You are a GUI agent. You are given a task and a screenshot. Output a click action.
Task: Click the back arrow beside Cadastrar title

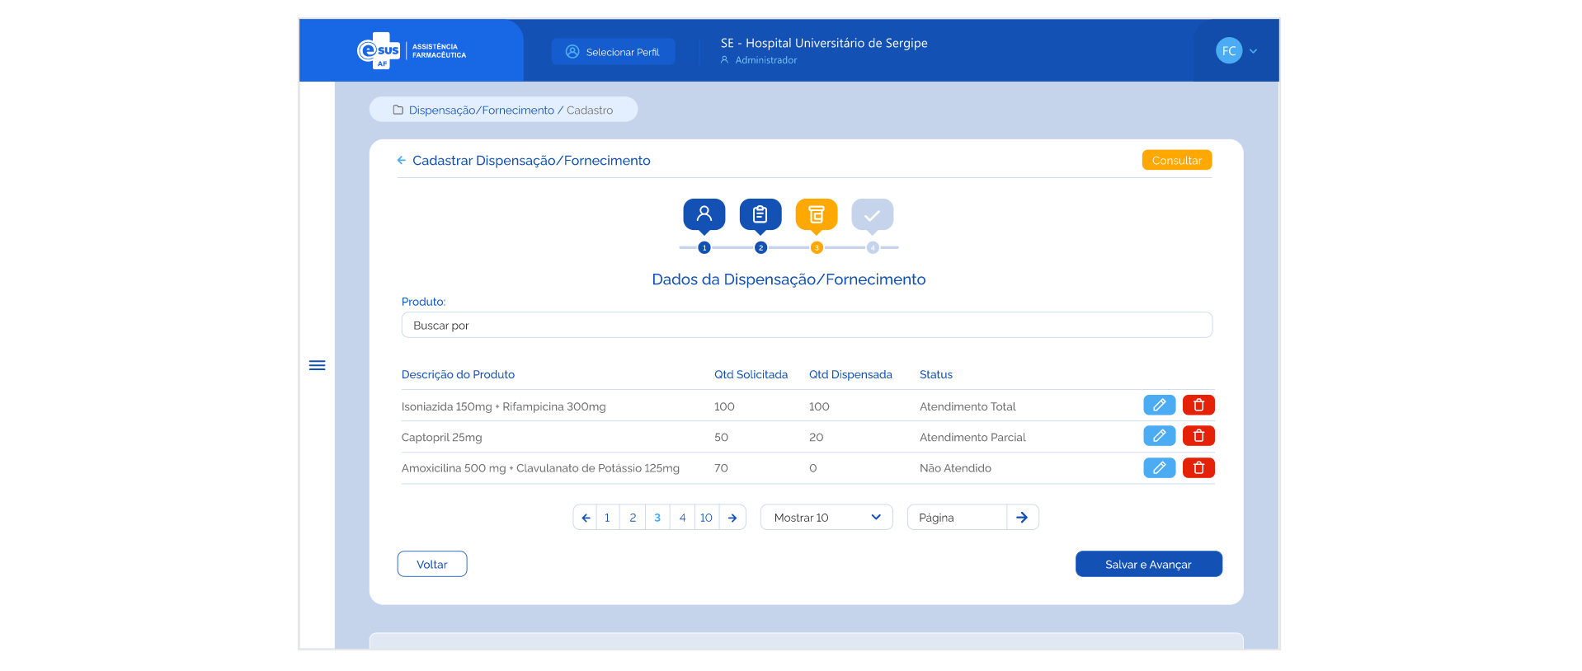click(402, 161)
